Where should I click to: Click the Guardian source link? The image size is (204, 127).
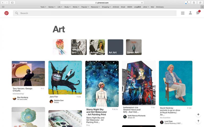165,118
